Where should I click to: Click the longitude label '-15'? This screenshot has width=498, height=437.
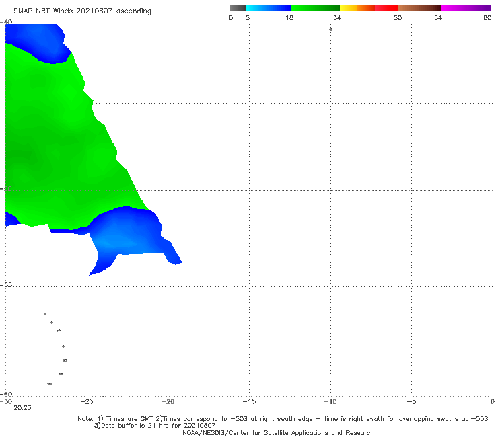point(249,401)
